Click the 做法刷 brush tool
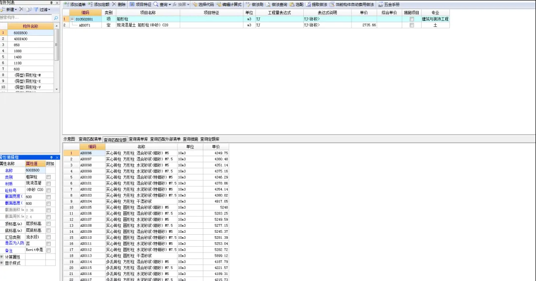The height and width of the screenshot is (281, 536). (x=255, y=4)
